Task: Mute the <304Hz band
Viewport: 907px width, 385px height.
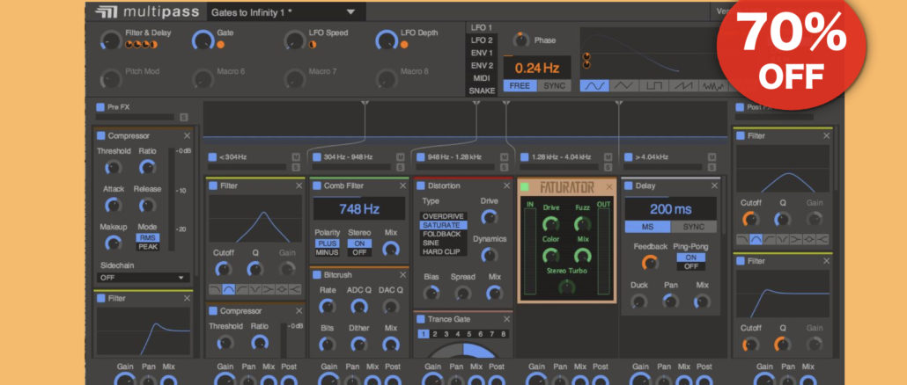Action: 296,157
